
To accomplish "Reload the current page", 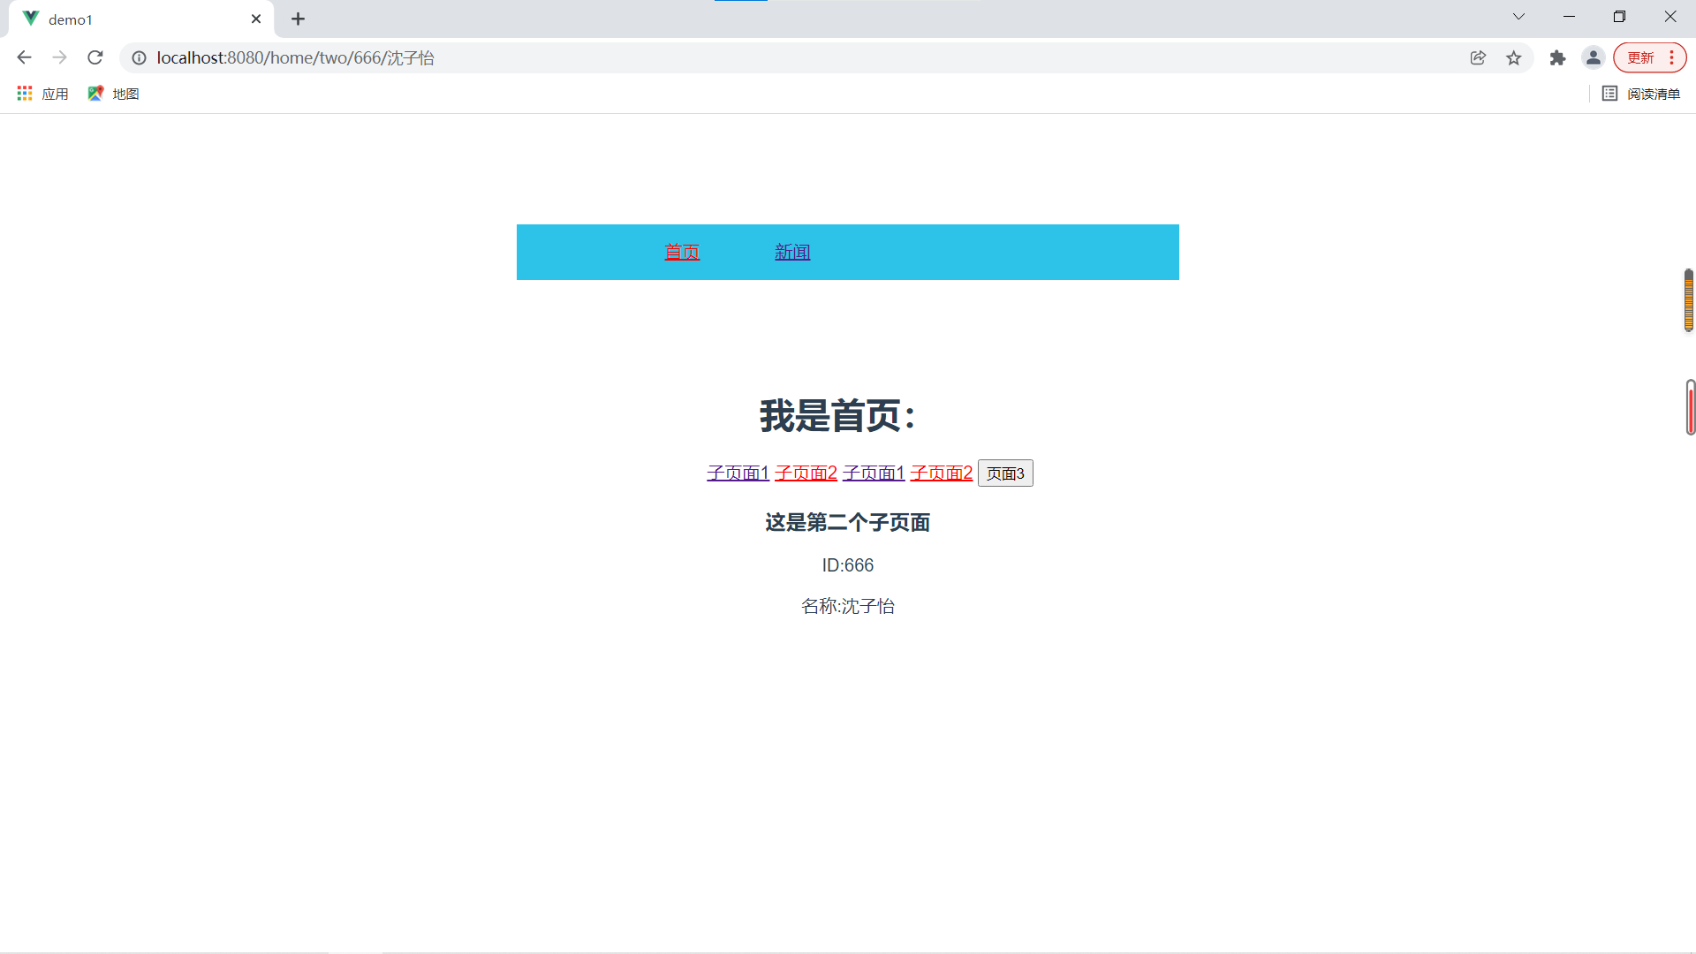I will coord(95,57).
